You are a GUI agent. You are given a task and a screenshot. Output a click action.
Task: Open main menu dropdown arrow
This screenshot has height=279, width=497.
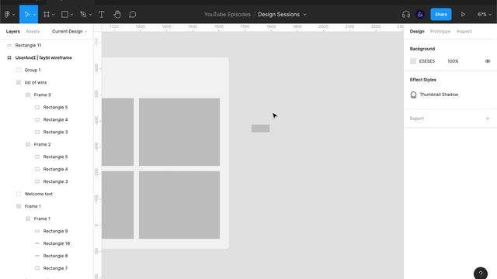[13, 15]
